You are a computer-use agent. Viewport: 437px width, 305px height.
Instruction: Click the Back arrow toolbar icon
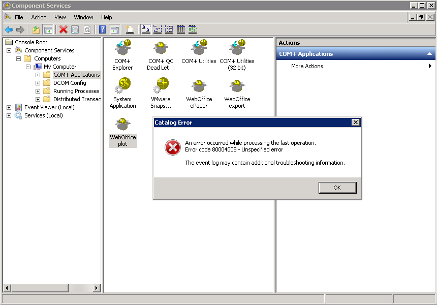(9, 29)
